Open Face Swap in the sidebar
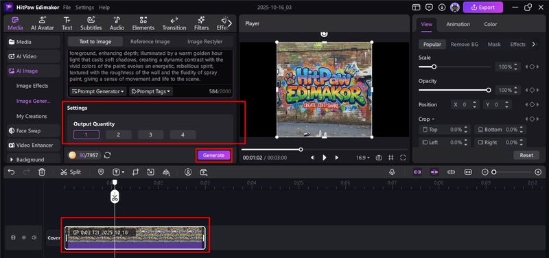The height and width of the screenshot is (258, 549). point(33,130)
